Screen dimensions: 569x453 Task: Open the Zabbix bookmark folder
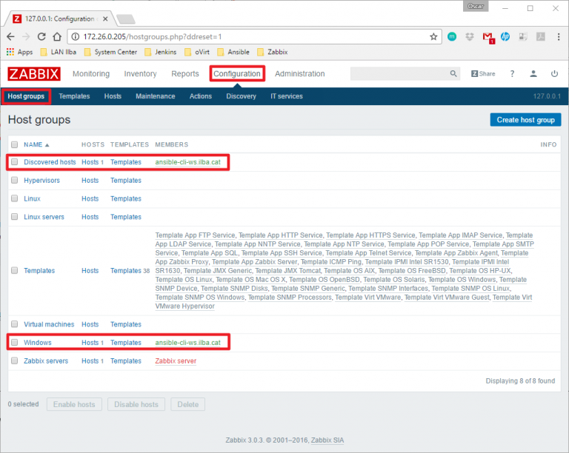(273, 53)
